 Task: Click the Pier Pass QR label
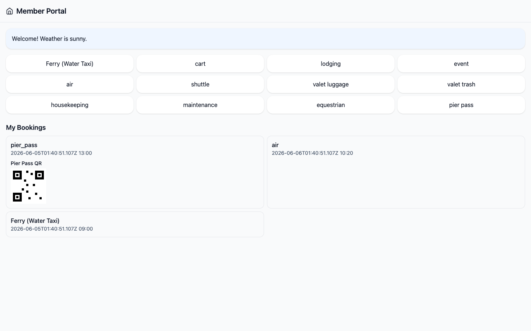tap(26, 163)
